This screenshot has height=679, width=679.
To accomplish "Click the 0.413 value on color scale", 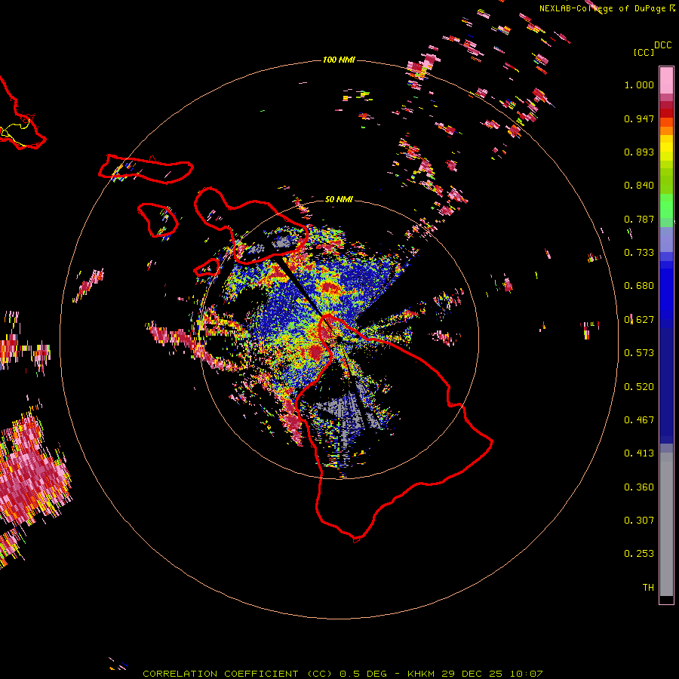I will click(639, 453).
